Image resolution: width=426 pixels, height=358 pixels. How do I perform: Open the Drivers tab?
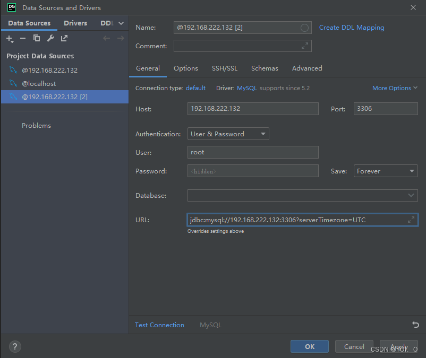click(75, 23)
